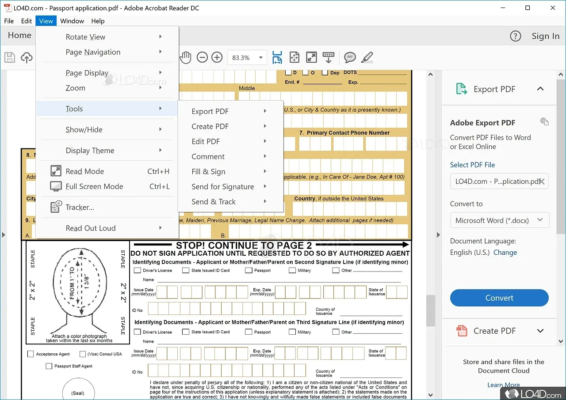Viewport: 566px width, 400px height.
Task: Click the Tracker menu icon
Action: point(56,207)
